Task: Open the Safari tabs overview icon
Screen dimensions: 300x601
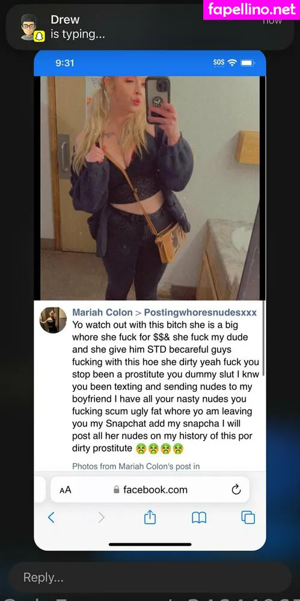Action: 248,517
